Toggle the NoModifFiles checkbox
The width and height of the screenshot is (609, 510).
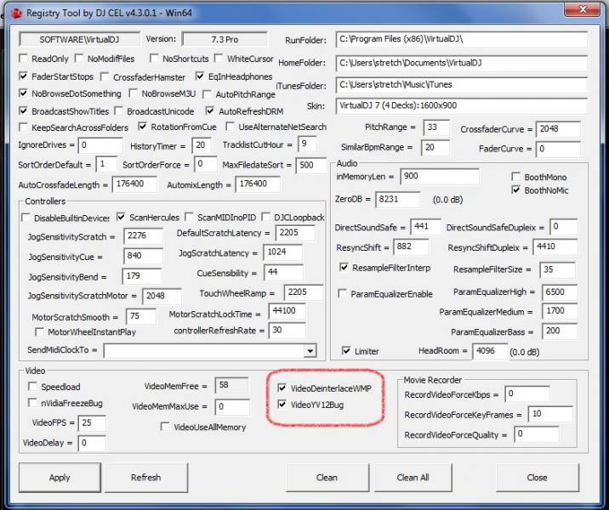click(79, 59)
